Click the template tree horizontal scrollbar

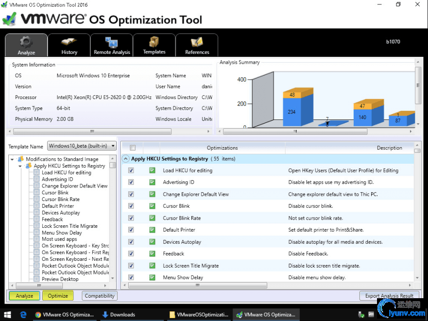(x=39, y=286)
